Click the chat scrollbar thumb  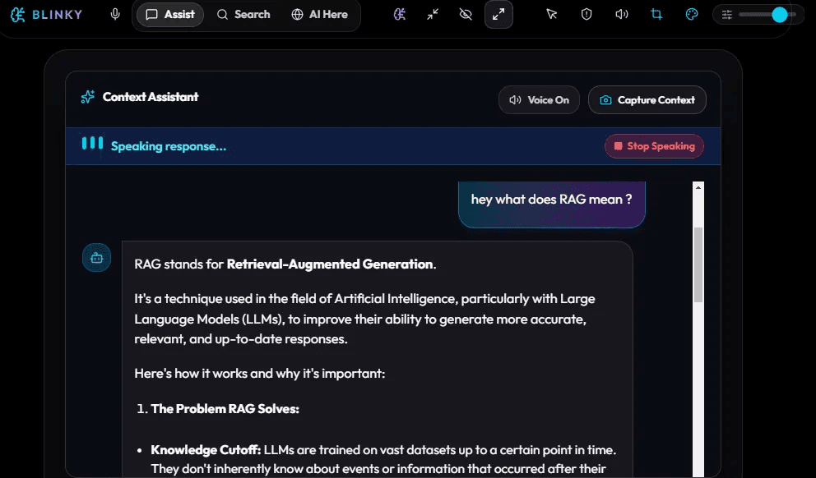point(698,264)
